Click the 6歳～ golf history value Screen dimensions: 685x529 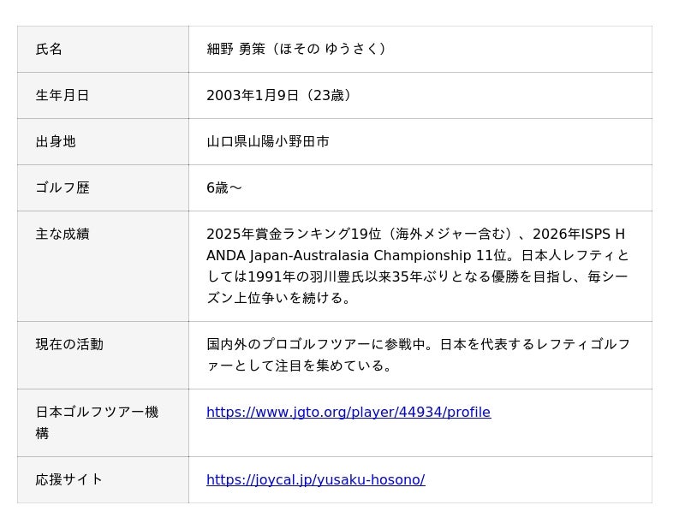click(223, 188)
